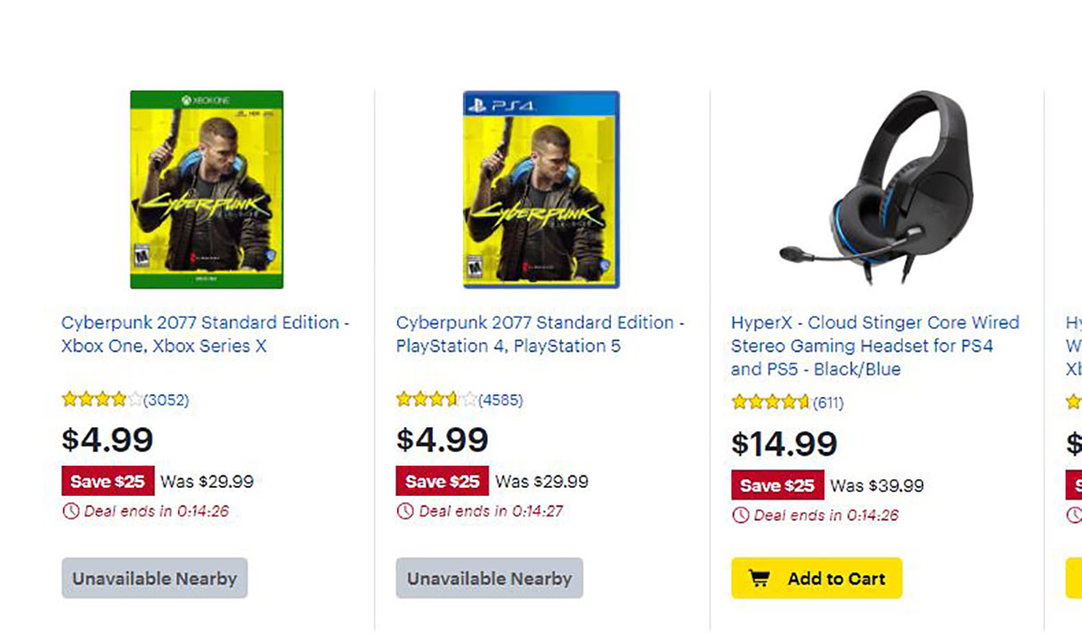The height and width of the screenshot is (641, 1082).
Task: Click star rating for Cyberpunk PlayStation 4
Action: tap(436, 400)
